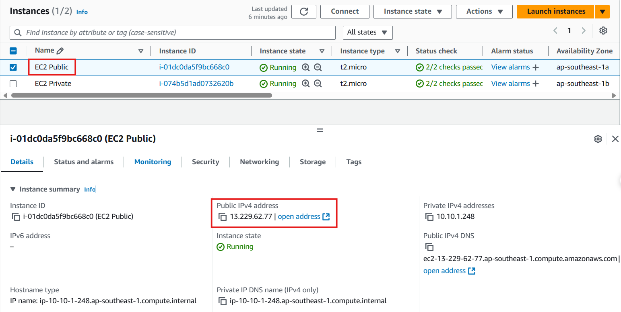This screenshot has width=621, height=312.
Task: Click the horizontal table scrollbar
Action: pos(142,96)
